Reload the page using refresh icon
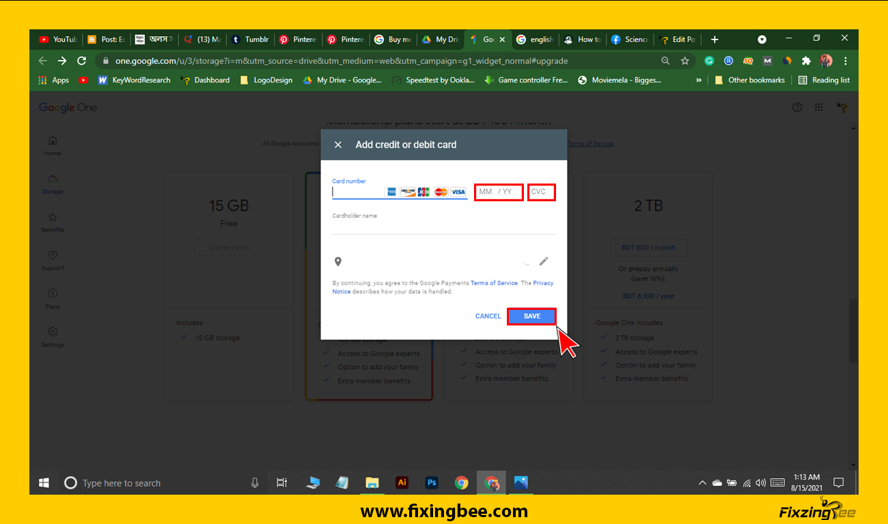Screen dimensions: 888x524 pyautogui.click(x=82, y=61)
